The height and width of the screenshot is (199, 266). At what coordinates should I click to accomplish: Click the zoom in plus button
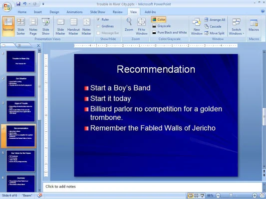(x=255, y=196)
